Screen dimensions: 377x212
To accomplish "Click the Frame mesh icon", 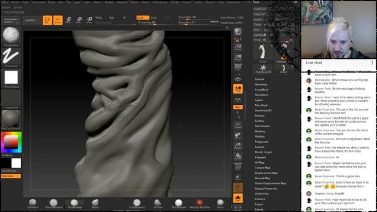I will click(x=238, y=125).
